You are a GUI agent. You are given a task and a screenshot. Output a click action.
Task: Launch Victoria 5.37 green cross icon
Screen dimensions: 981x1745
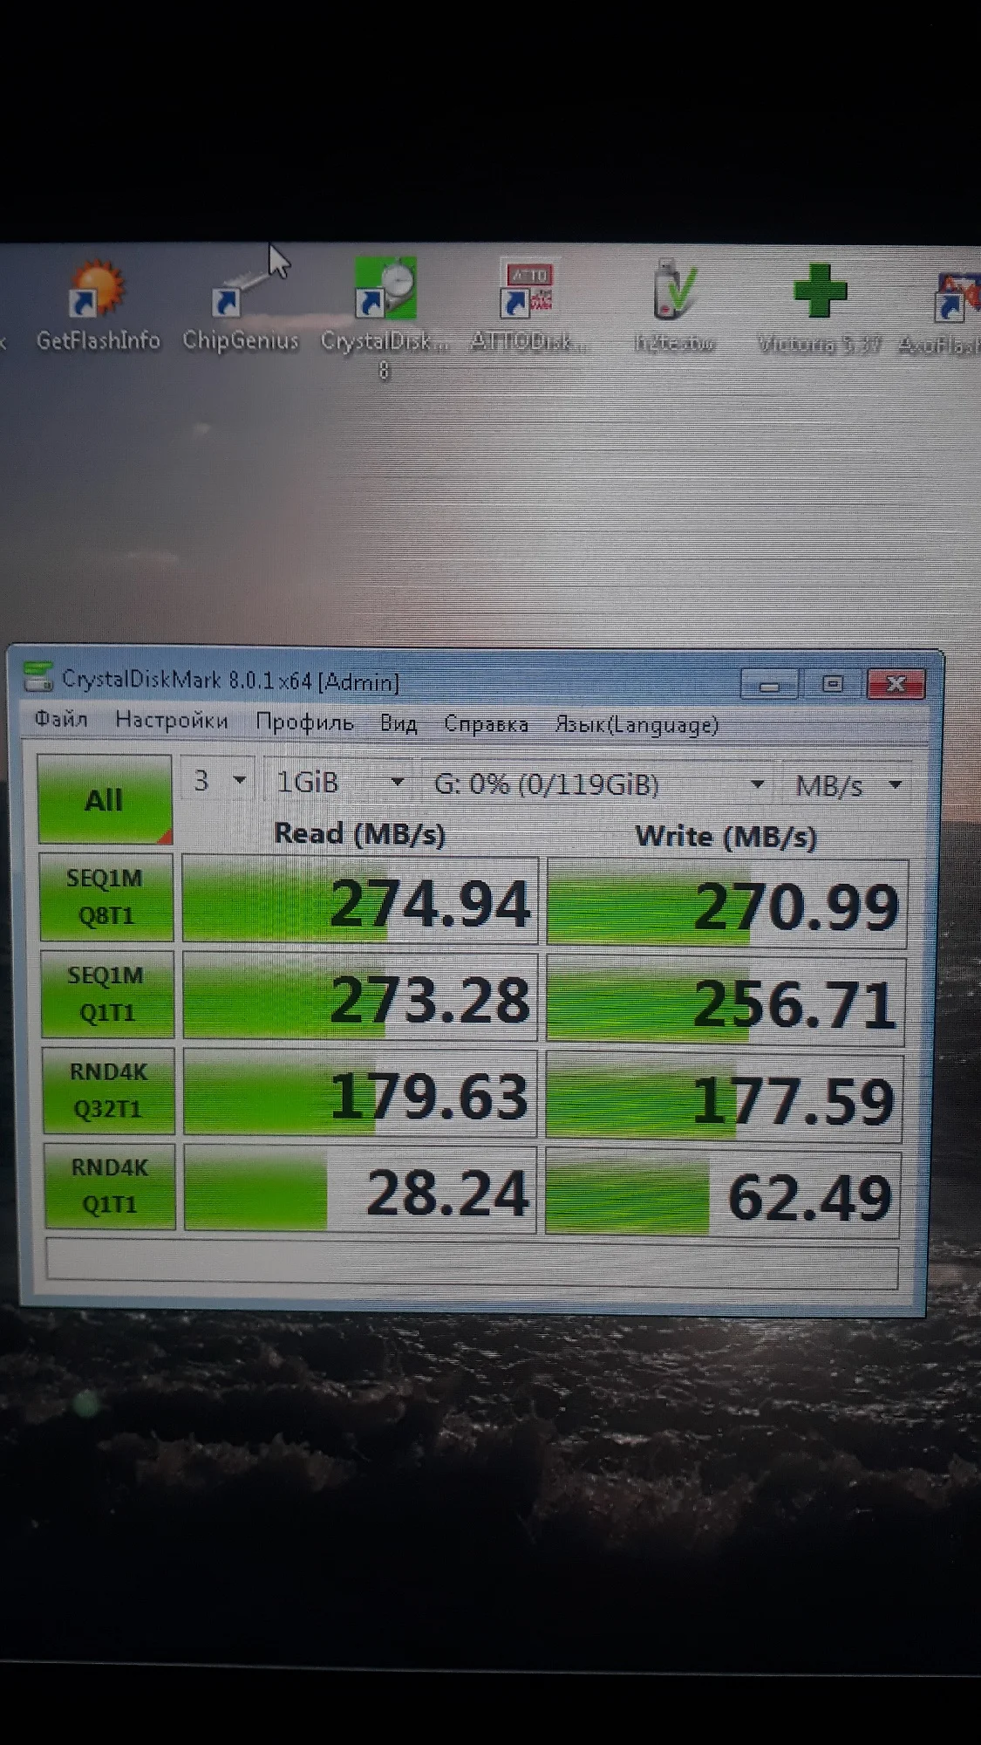tap(819, 292)
